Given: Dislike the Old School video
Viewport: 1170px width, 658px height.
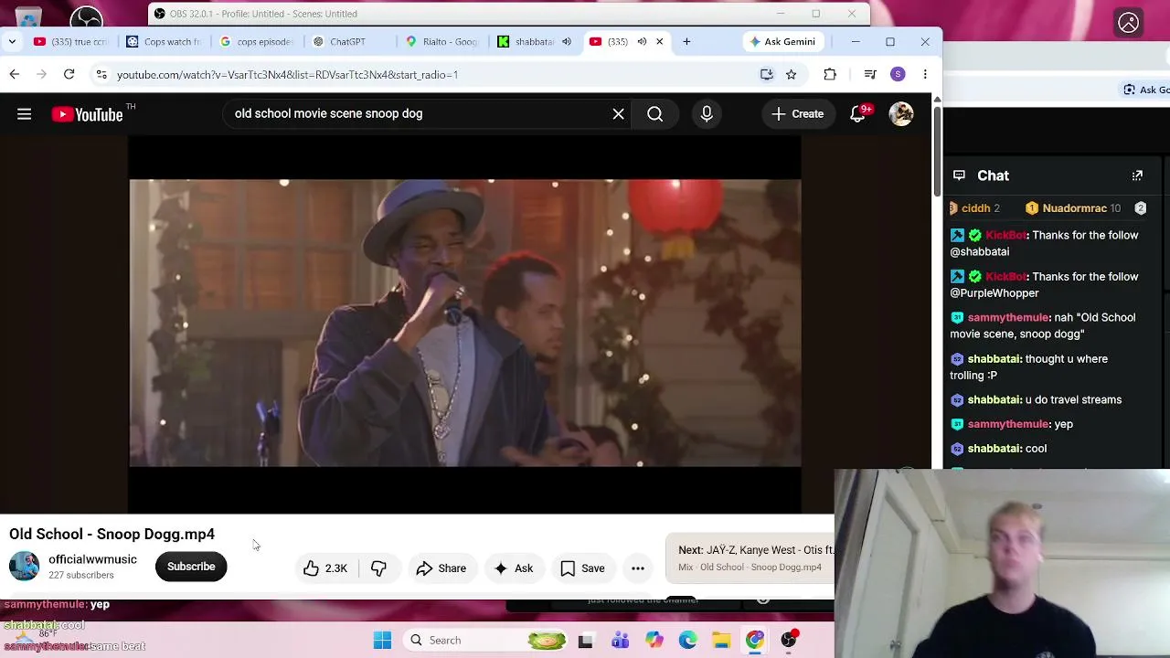Looking at the screenshot, I should [x=378, y=568].
